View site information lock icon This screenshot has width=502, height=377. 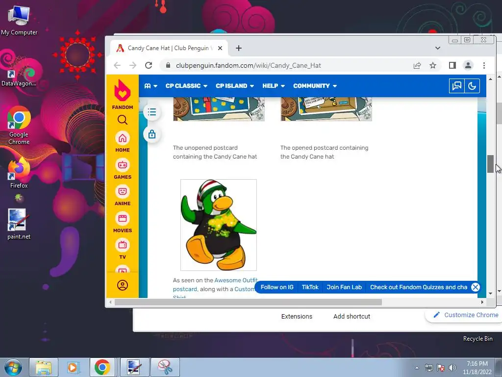tap(168, 65)
